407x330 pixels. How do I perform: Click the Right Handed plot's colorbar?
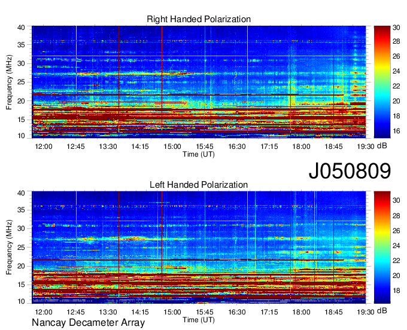pyautogui.click(x=382, y=82)
